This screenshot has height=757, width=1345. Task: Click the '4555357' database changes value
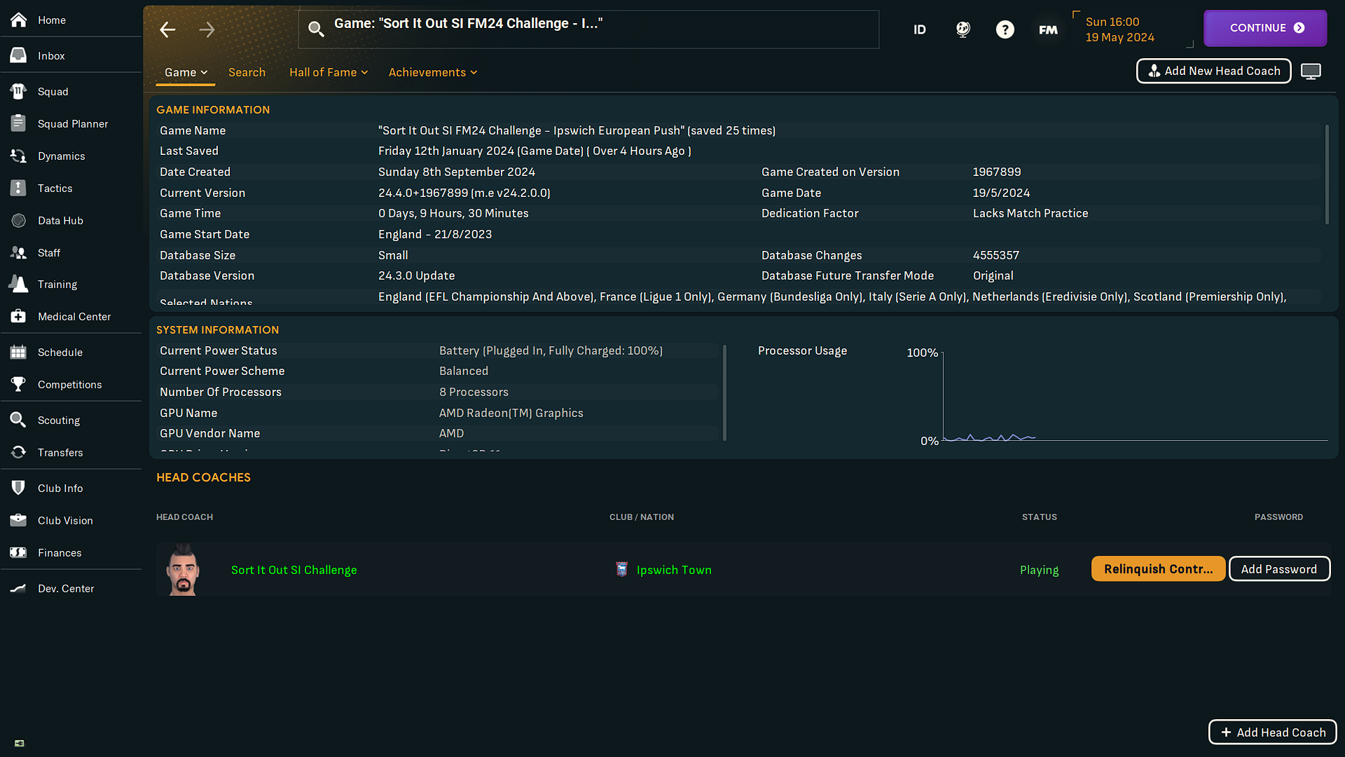[x=996, y=255]
